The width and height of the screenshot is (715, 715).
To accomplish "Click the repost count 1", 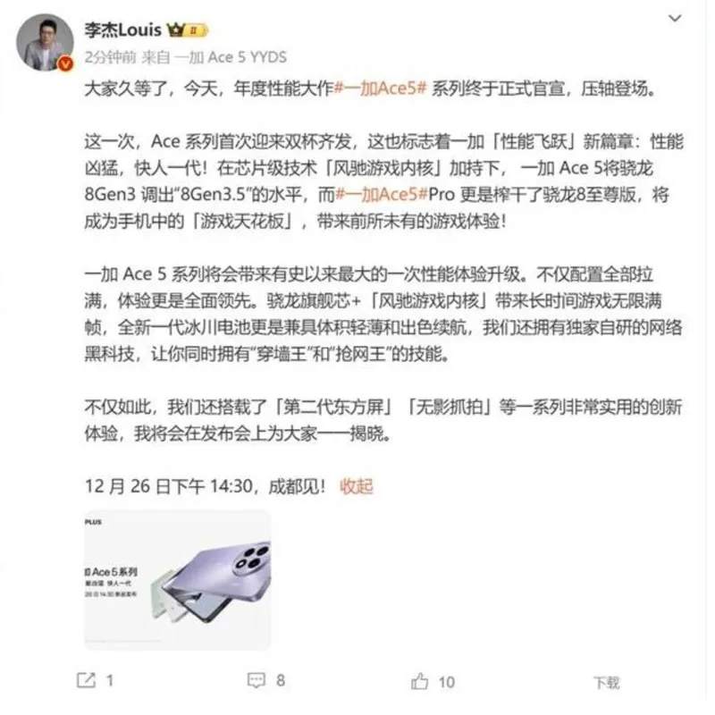I will (x=110, y=681).
